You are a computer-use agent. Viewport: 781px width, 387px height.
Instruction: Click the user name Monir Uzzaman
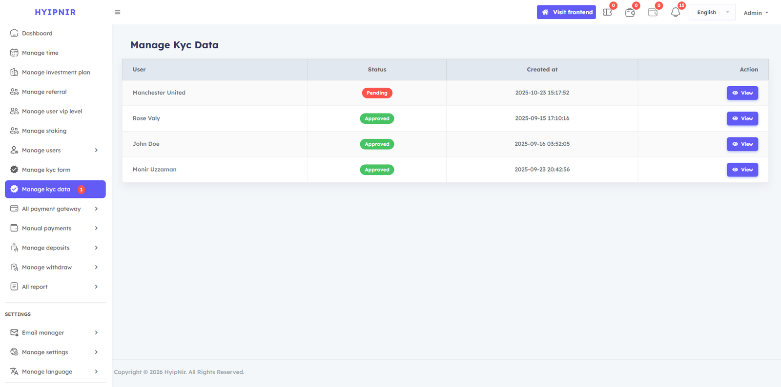pyautogui.click(x=155, y=170)
